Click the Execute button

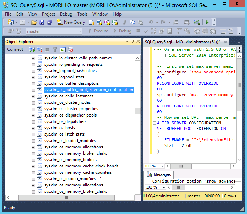98,31
